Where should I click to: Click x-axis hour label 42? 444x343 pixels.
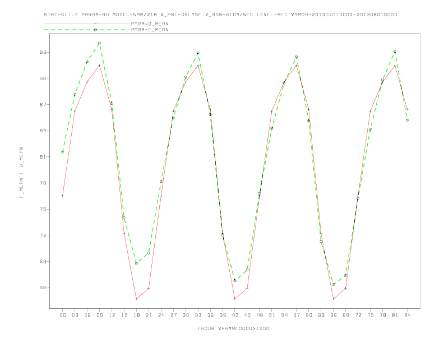[x=235, y=315]
